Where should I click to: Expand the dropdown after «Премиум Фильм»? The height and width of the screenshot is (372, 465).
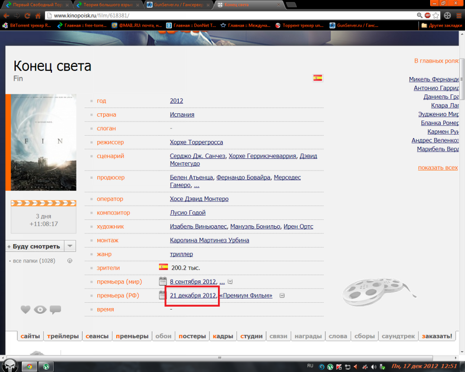281,295
